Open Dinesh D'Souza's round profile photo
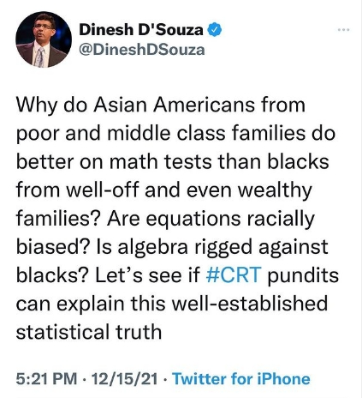Viewport: 362px width, 398px height. tap(44, 39)
